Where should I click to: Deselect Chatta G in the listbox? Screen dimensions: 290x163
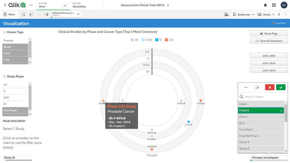261,110
